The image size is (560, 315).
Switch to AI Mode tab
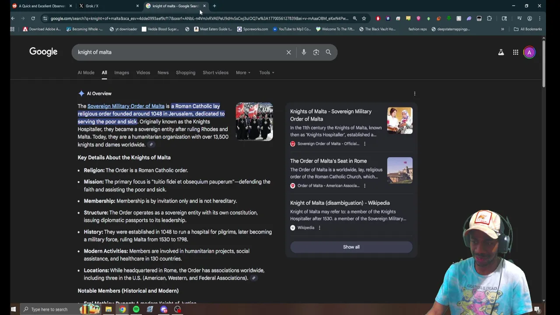[x=86, y=73]
